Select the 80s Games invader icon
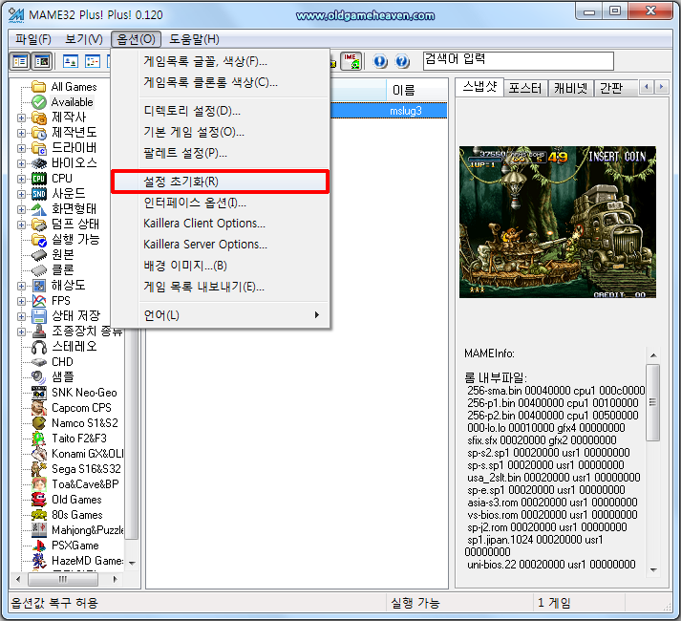 coord(39,515)
